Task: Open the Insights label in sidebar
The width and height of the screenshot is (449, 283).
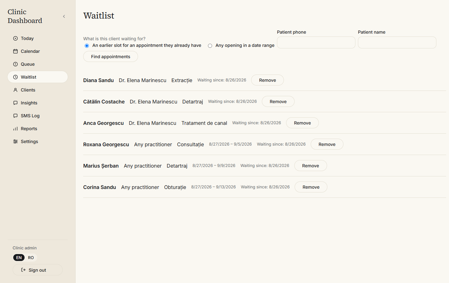Action: point(29,103)
